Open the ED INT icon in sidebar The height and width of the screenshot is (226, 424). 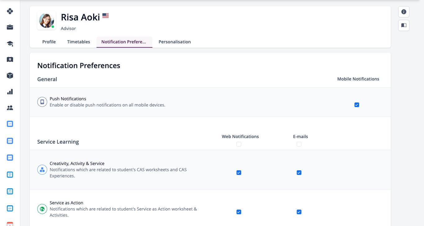(x=10, y=175)
